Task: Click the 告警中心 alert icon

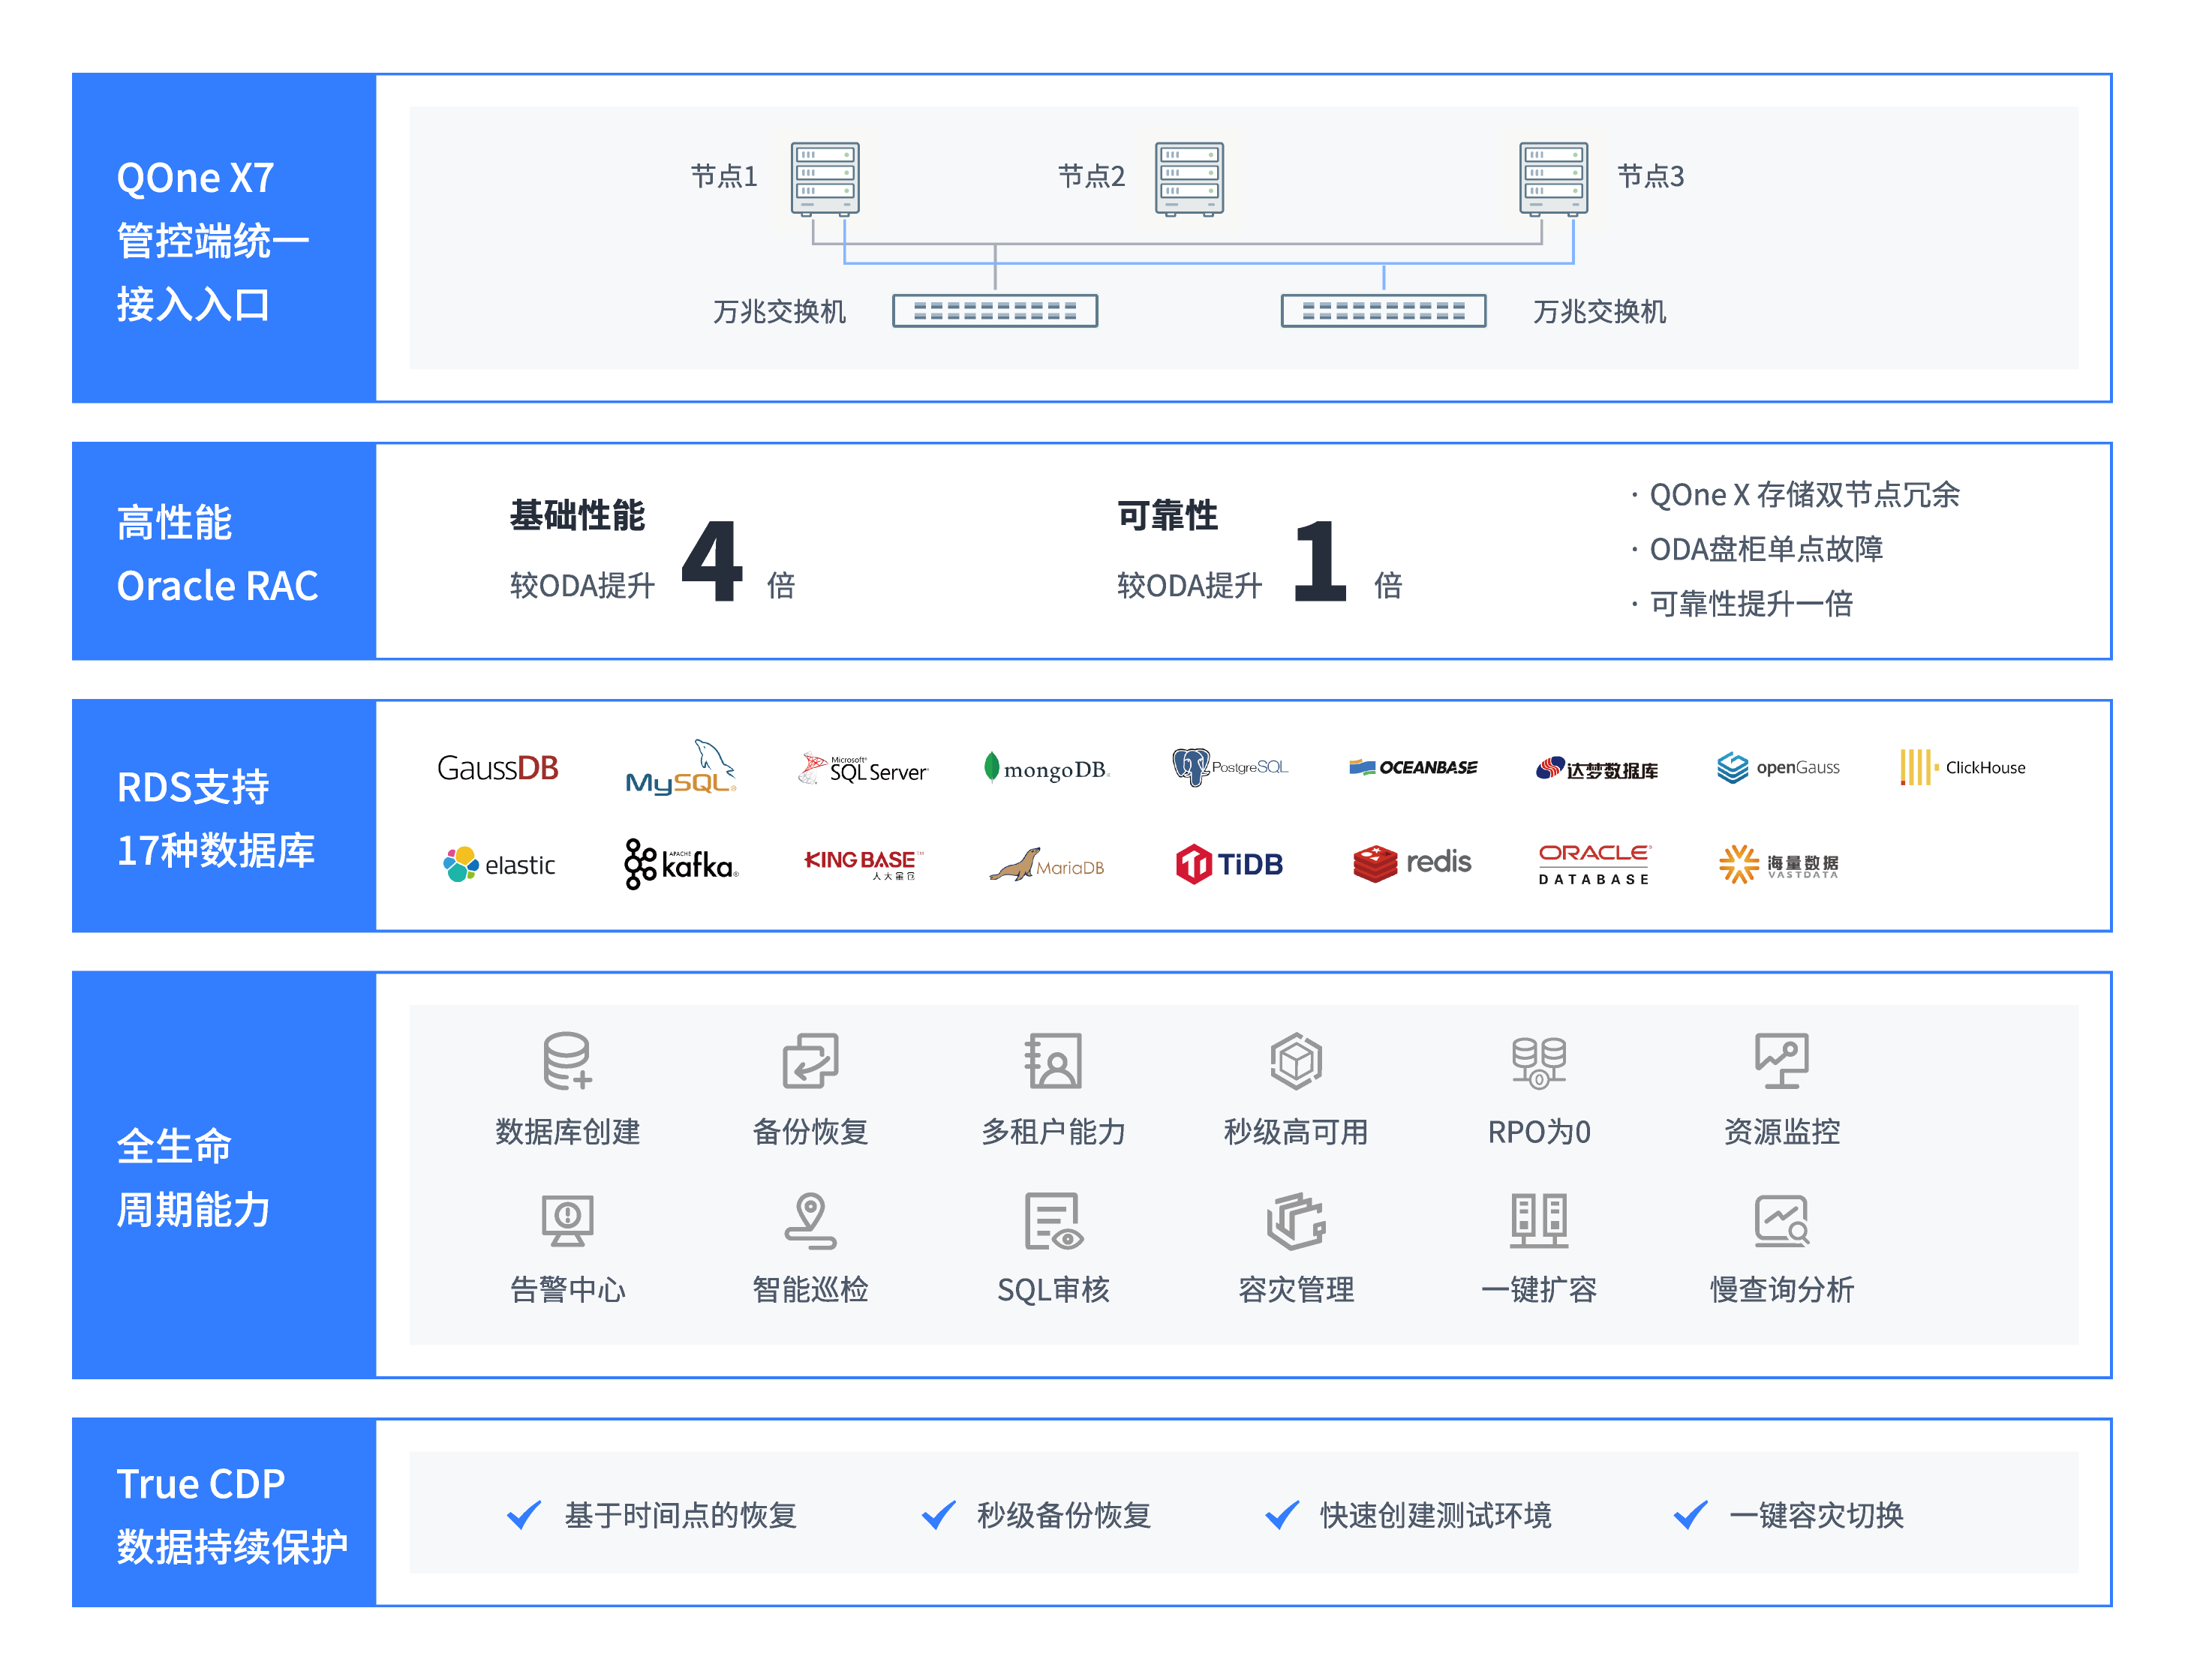Action: [567, 1220]
